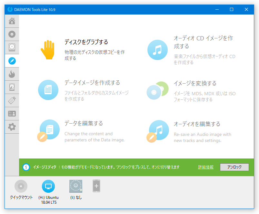The width and height of the screenshot is (259, 214).
Task: Click the イメージエディタ banner message
Action: coord(106,167)
